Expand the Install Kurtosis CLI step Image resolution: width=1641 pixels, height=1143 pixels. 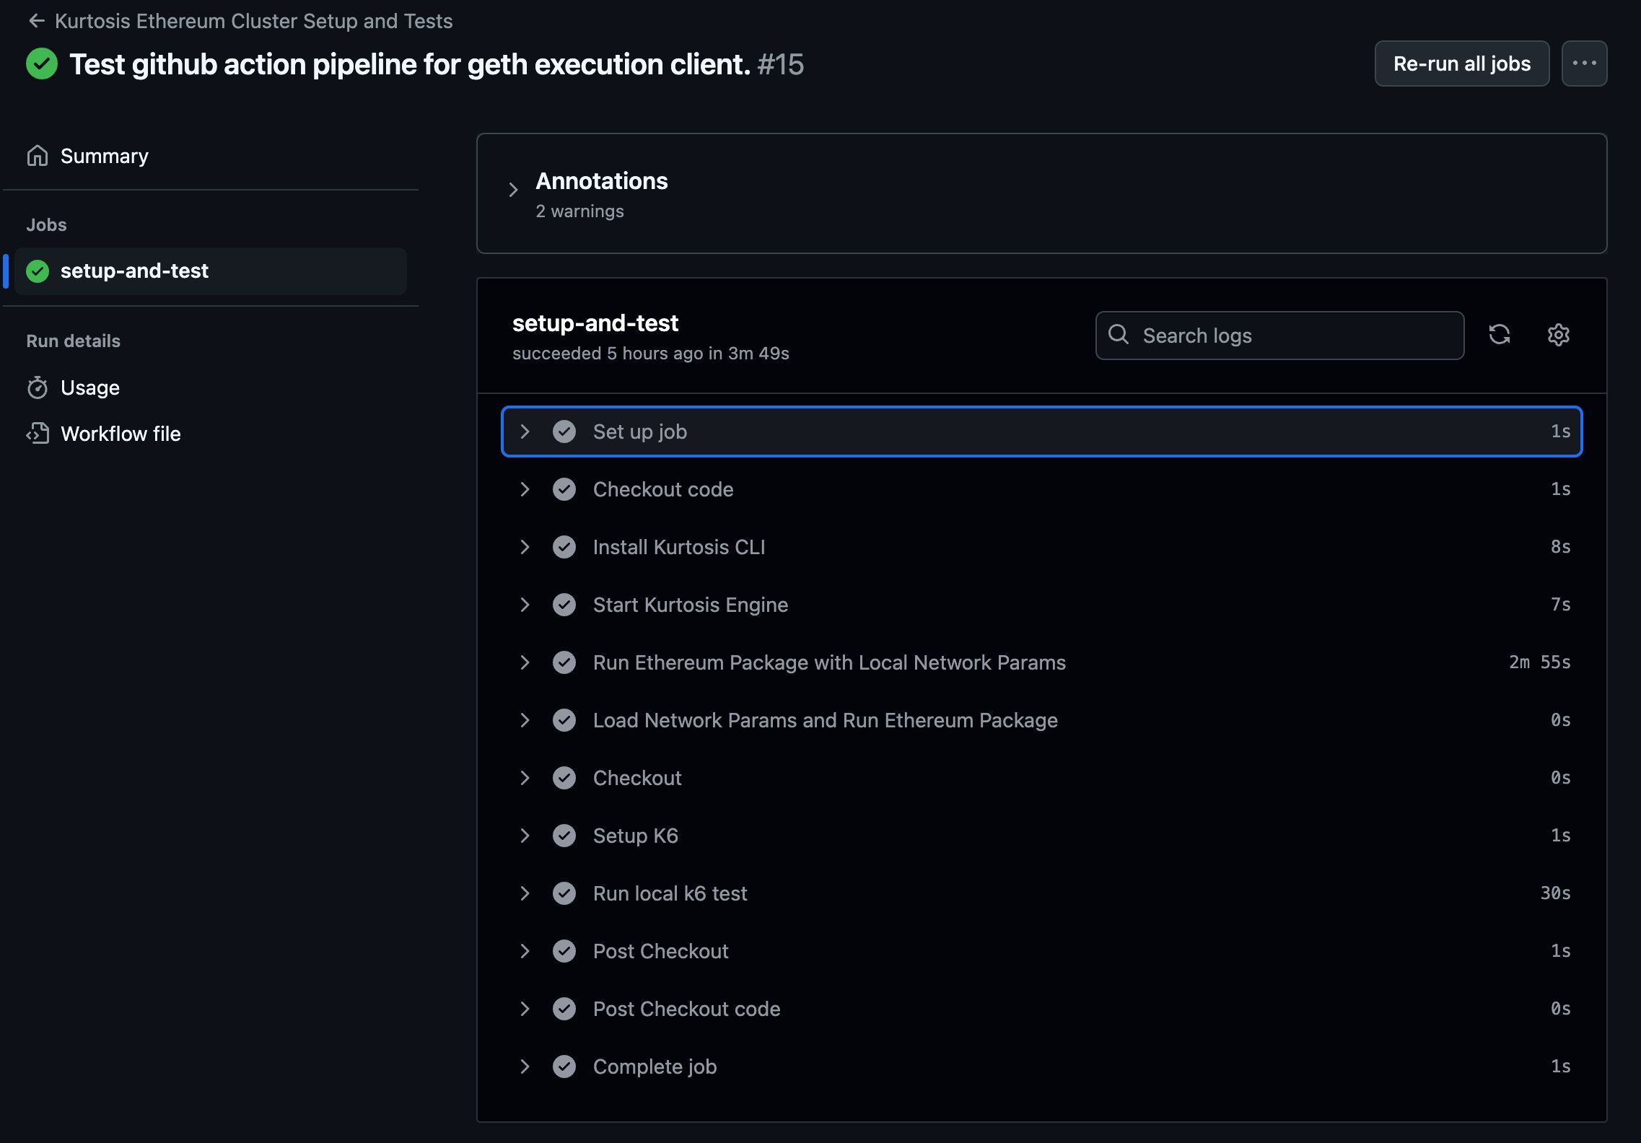[x=1042, y=547]
